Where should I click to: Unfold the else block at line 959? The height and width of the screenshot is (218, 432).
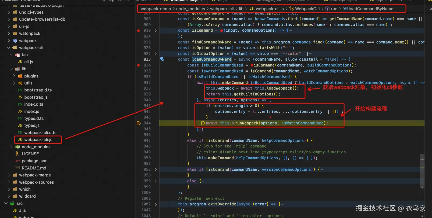155,181
